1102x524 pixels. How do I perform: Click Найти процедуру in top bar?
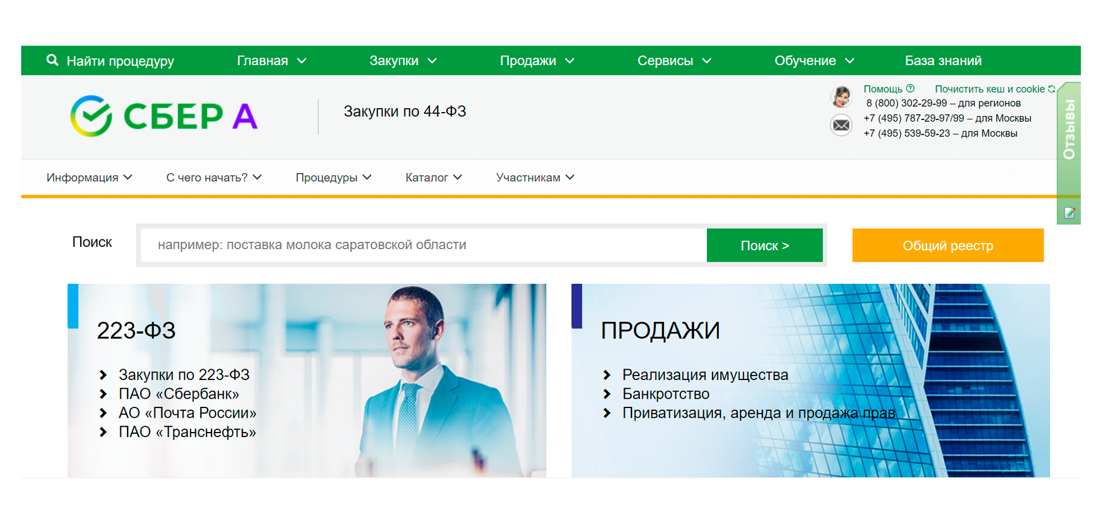tap(120, 61)
